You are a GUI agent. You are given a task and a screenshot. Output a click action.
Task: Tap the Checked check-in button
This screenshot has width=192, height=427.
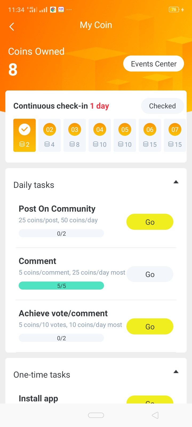(x=162, y=106)
